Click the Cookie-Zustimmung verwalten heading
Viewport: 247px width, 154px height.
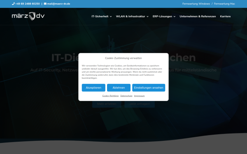pyautogui.click(x=123, y=58)
